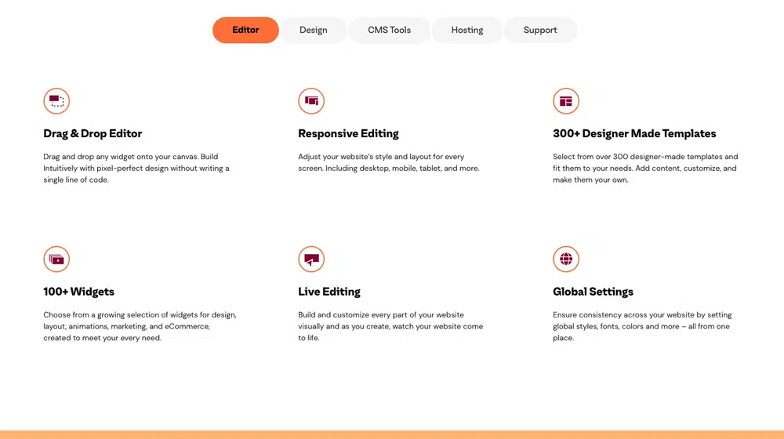The image size is (784, 439).
Task: Open the Support tab
Action: 540,30
